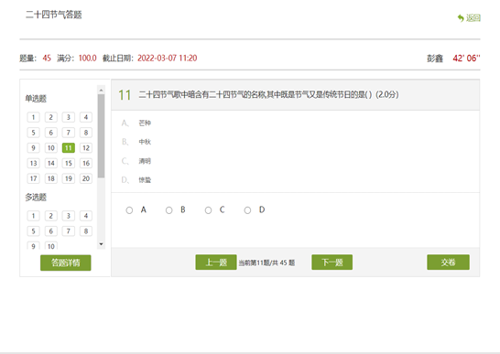Submit the exam with 交卷 button

pos(448,263)
